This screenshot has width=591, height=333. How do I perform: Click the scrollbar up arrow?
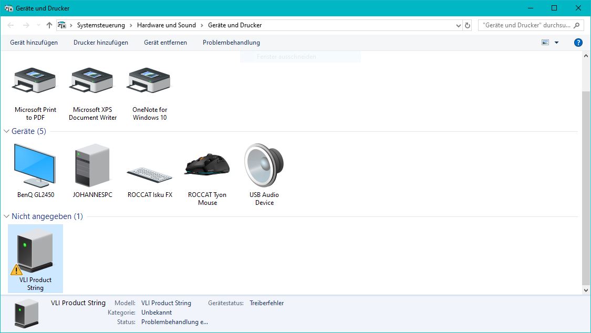pyautogui.click(x=586, y=56)
